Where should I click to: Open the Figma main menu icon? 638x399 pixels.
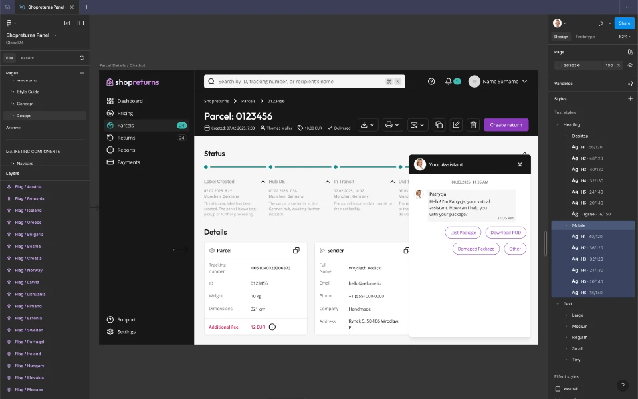click(9, 23)
